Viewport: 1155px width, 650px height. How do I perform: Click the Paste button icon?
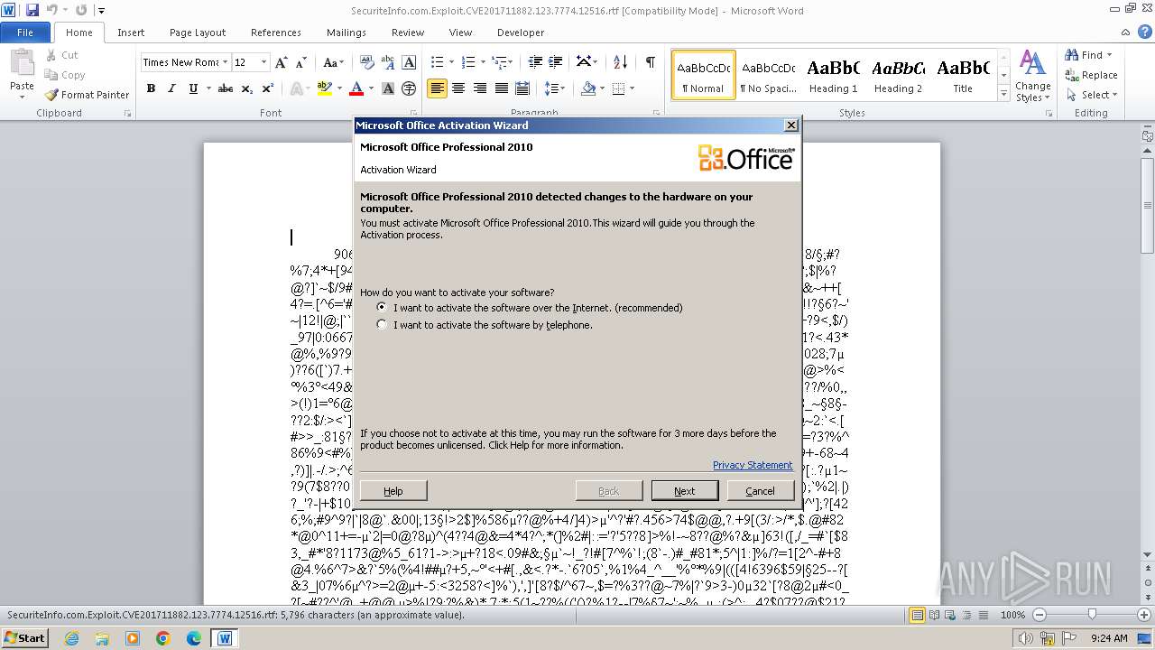tap(22, 63)
